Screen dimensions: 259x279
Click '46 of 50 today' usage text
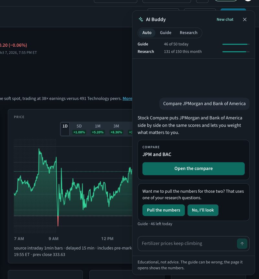pyautogui.click(x=176, y=44)
